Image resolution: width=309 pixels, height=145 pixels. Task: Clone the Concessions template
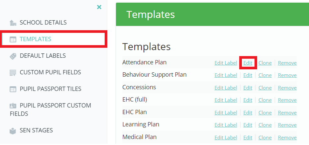pos(265,88)
